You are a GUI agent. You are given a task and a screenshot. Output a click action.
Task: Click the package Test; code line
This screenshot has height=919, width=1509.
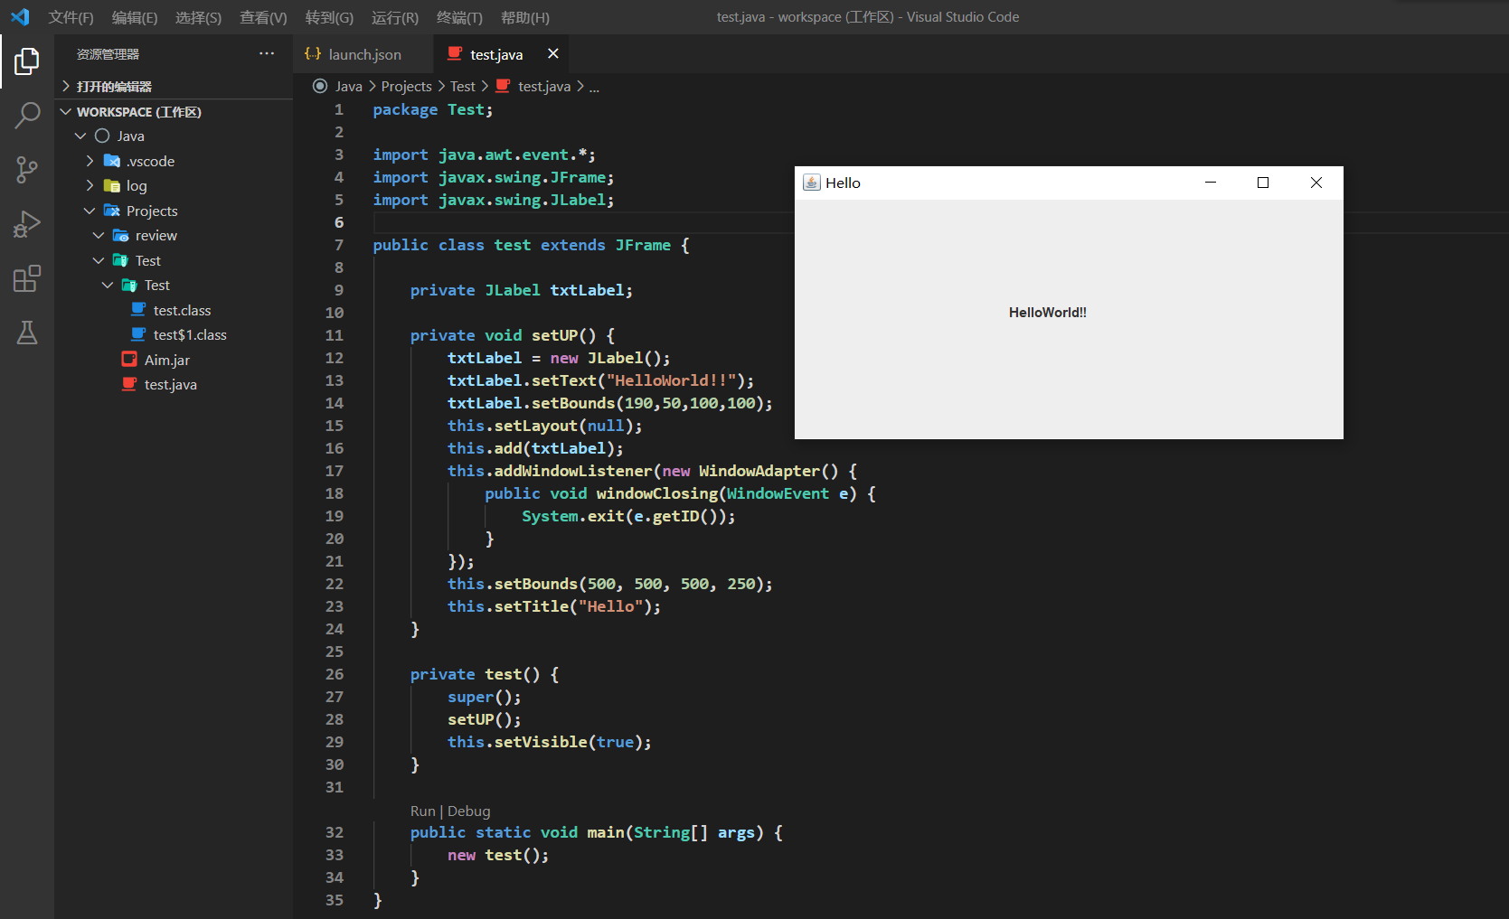click(432, 109)
